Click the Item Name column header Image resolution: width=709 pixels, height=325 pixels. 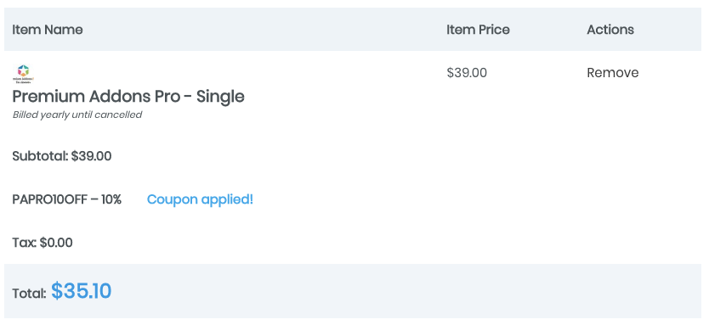48,30
